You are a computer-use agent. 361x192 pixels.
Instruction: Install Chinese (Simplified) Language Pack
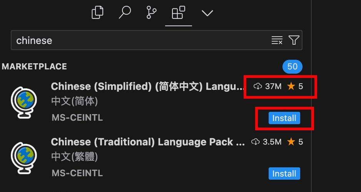click(x=284, y=118)
